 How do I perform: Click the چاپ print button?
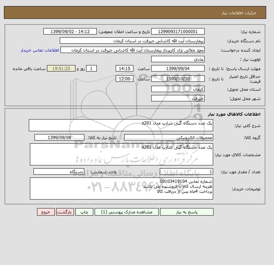pyautogui.click(x=84, y=212)
